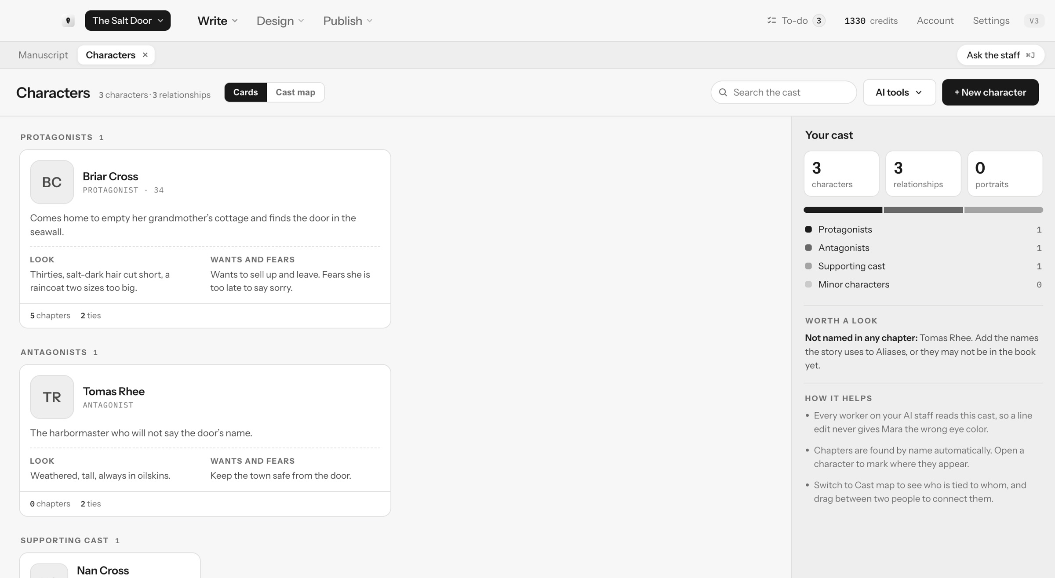
Task: Click "2 ties" on Briar Cross card
Action: [x=91, y=316]
